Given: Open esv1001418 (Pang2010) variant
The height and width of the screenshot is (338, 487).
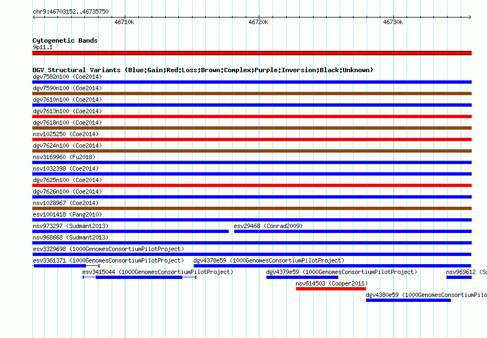Looking at the screenshot, I should (x=67, y=214).
